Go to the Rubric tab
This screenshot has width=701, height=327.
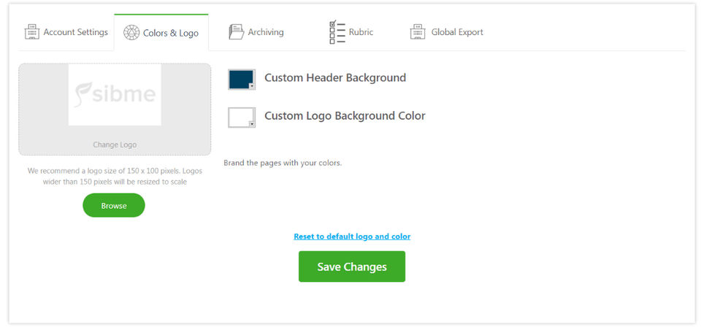(350, 32)
